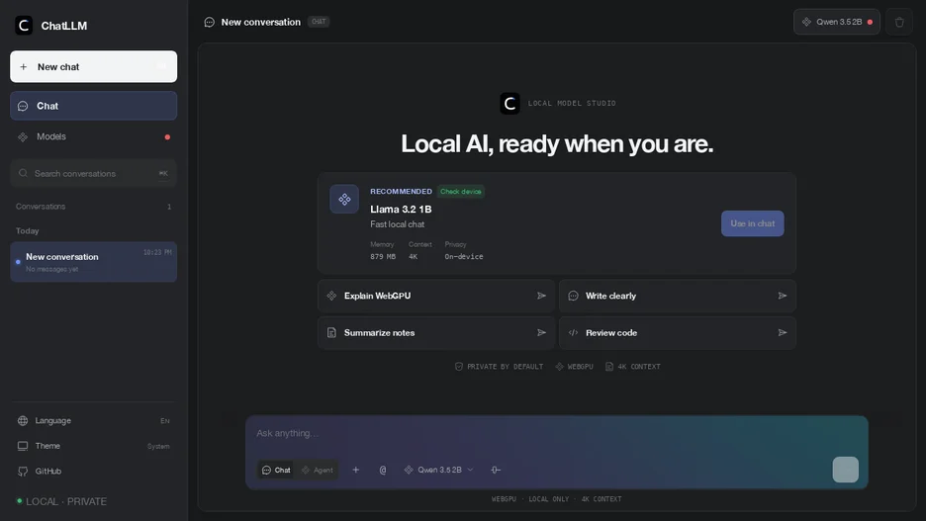926x521 pixels.
Task: Click the Ask anything message input
Action: click(x=556, y=433)
